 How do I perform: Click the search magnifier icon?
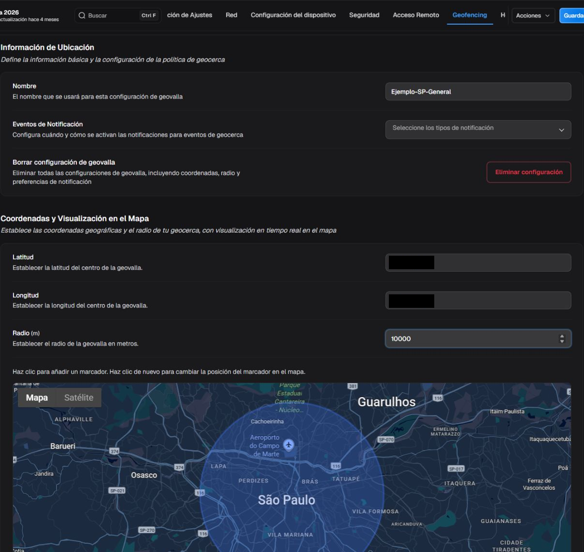click(82, 15)
